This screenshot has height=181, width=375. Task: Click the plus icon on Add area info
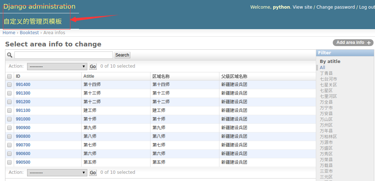(369, 43)
